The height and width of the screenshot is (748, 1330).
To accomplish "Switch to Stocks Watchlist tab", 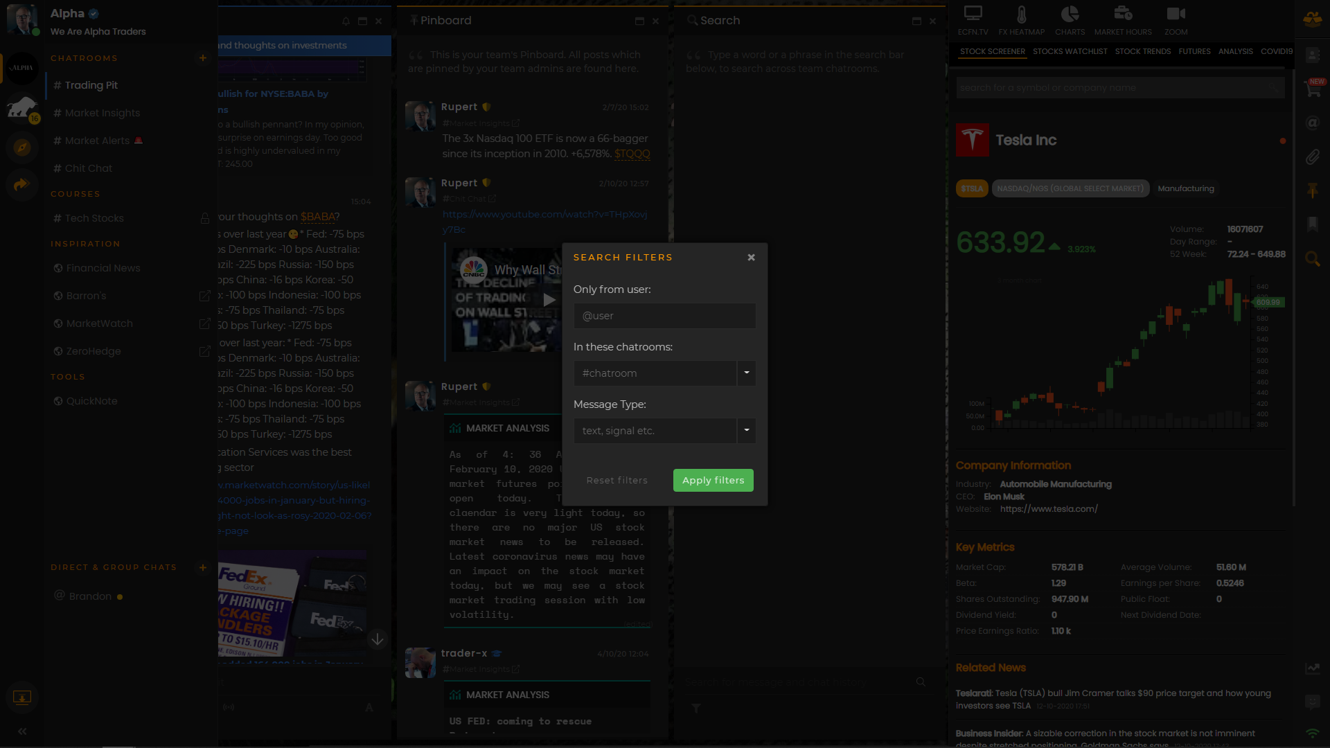I will (x=1070, y=52).
